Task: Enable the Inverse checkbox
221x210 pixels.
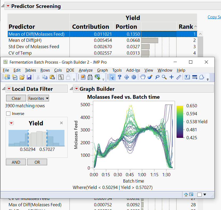Action: tap(8, 114)
